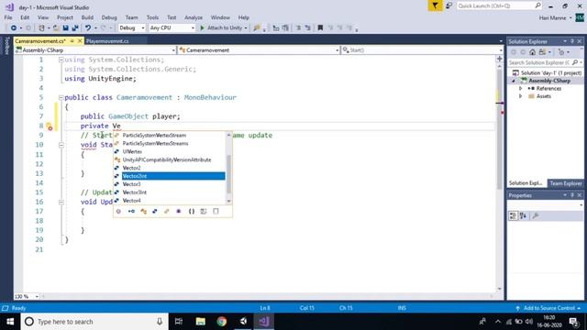Open Unity from the taskbar
The height and width of the screenshot is (330, 587).
point(243,322)
